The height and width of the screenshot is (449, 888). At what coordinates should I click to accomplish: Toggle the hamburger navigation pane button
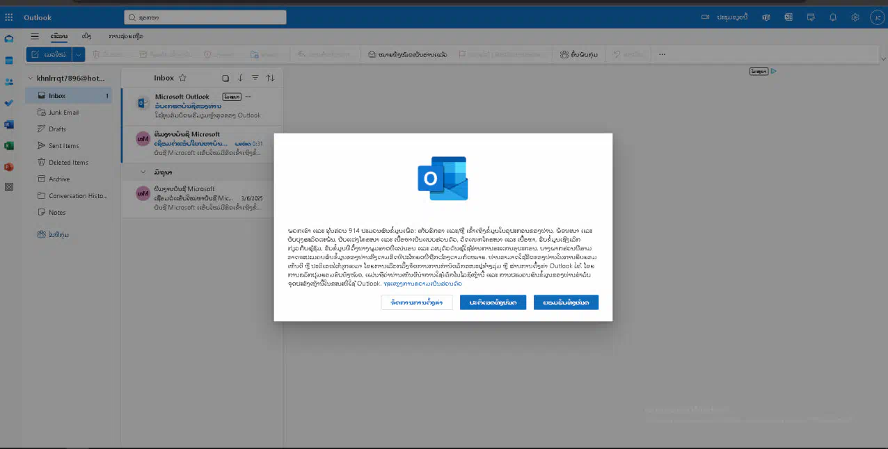point(35,36)
